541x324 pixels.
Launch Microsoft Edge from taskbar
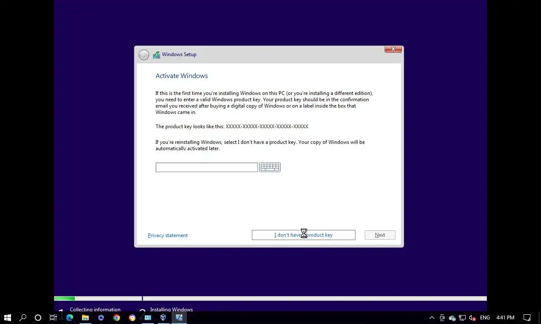pyautogui.click(x=70, y=318)
